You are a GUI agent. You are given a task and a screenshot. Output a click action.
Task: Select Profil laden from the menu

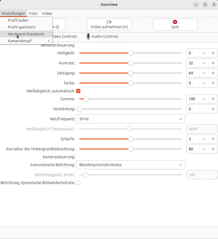pyautogui.click(x=26, y=20)
